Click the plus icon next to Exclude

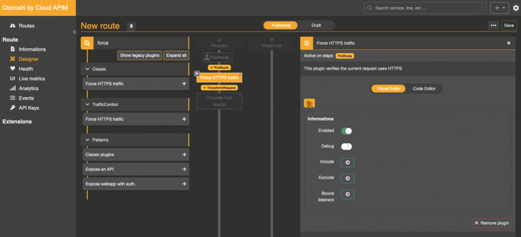[x=348, y=178]
